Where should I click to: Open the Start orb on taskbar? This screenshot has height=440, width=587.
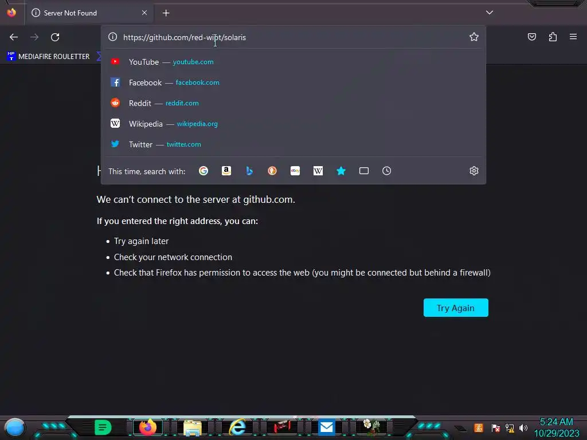click(15, 427)
